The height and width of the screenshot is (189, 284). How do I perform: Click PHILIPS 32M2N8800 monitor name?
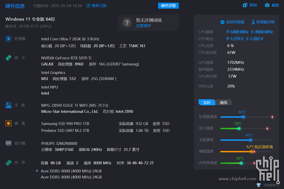(59, 144)
